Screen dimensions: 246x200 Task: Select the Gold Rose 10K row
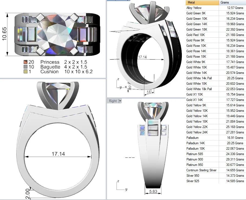tap(216, 46)
